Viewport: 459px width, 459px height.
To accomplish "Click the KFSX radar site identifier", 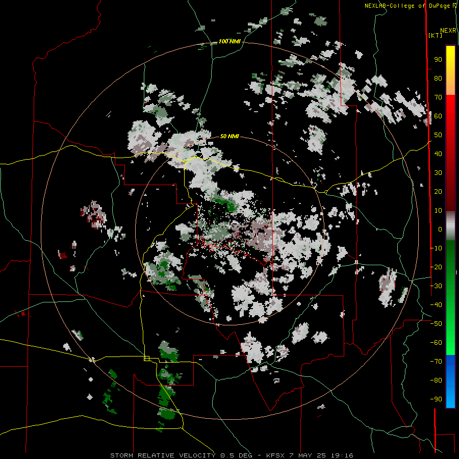I will (276, 455).
